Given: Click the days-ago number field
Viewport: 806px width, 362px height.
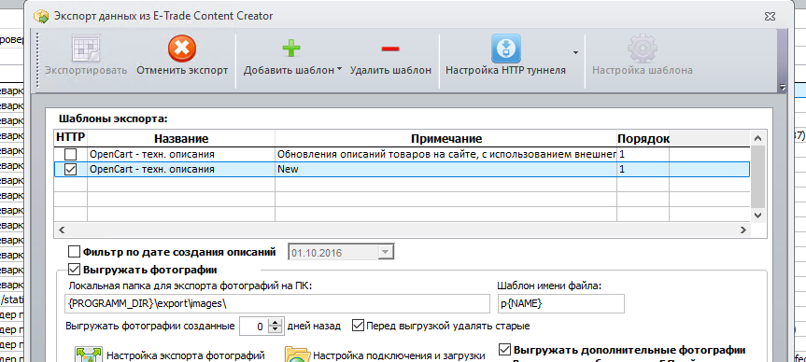Looking at the screenshot, I should click(254, 326).
